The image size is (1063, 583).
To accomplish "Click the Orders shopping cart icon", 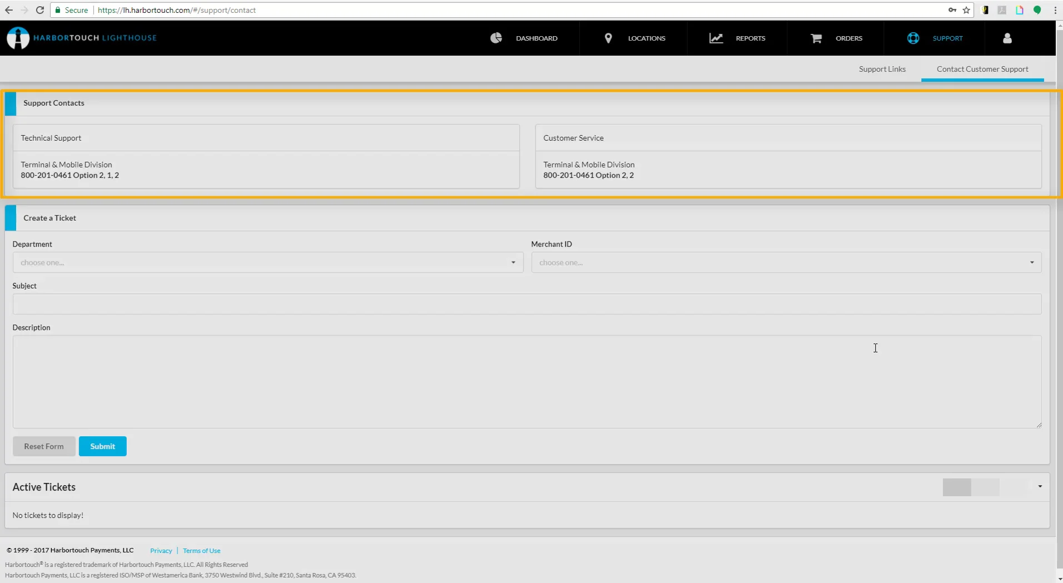I will [816, 38].
